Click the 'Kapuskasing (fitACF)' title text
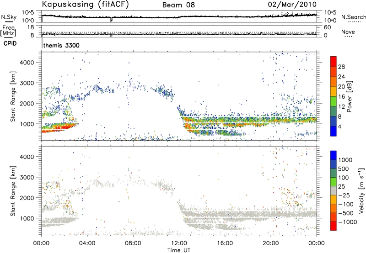Screen dimensions: 366x253 (85, 4)
